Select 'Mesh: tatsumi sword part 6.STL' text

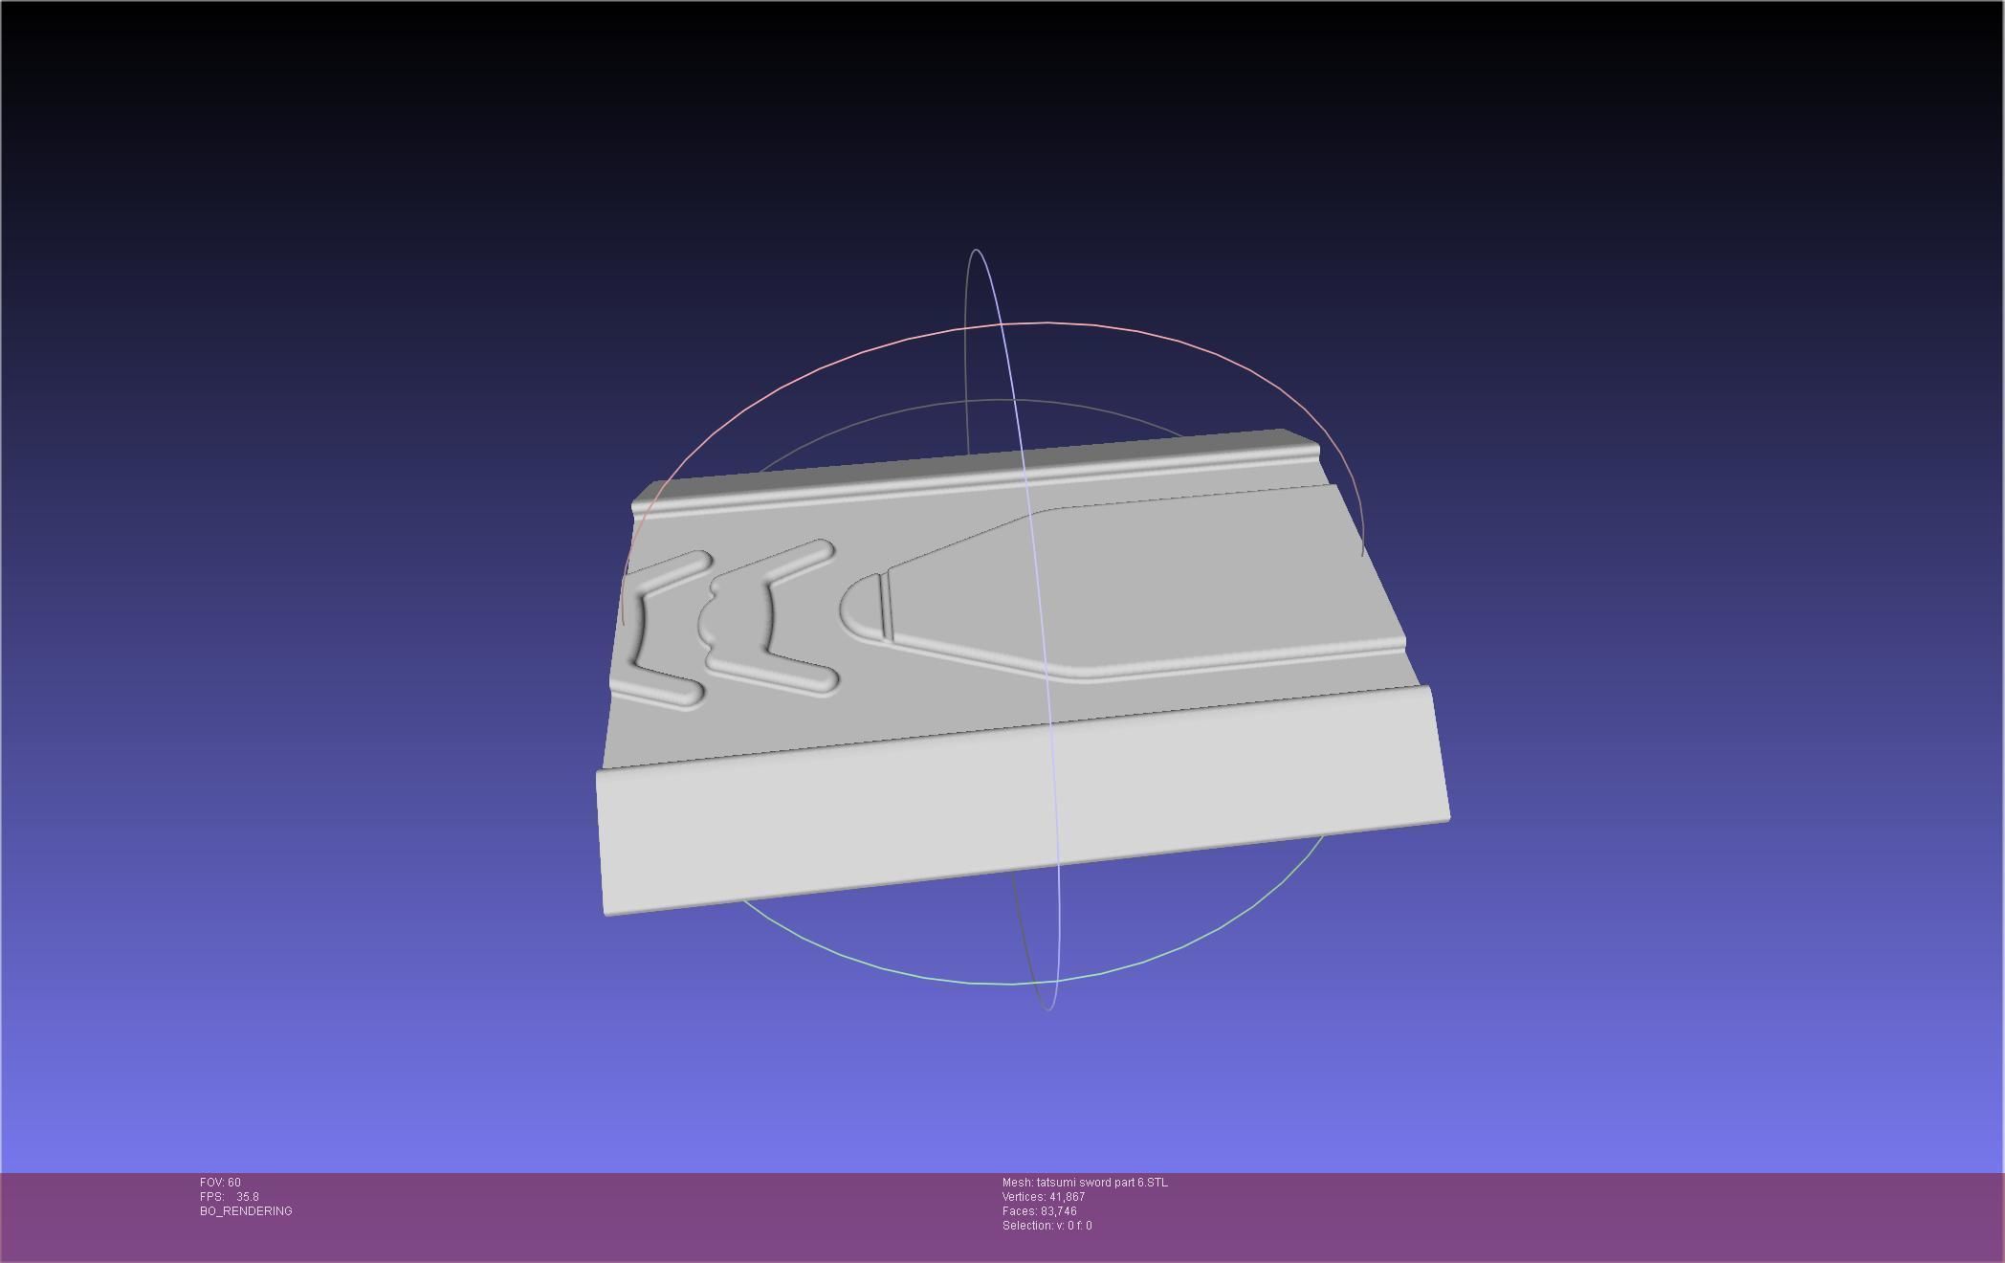1085,1183
